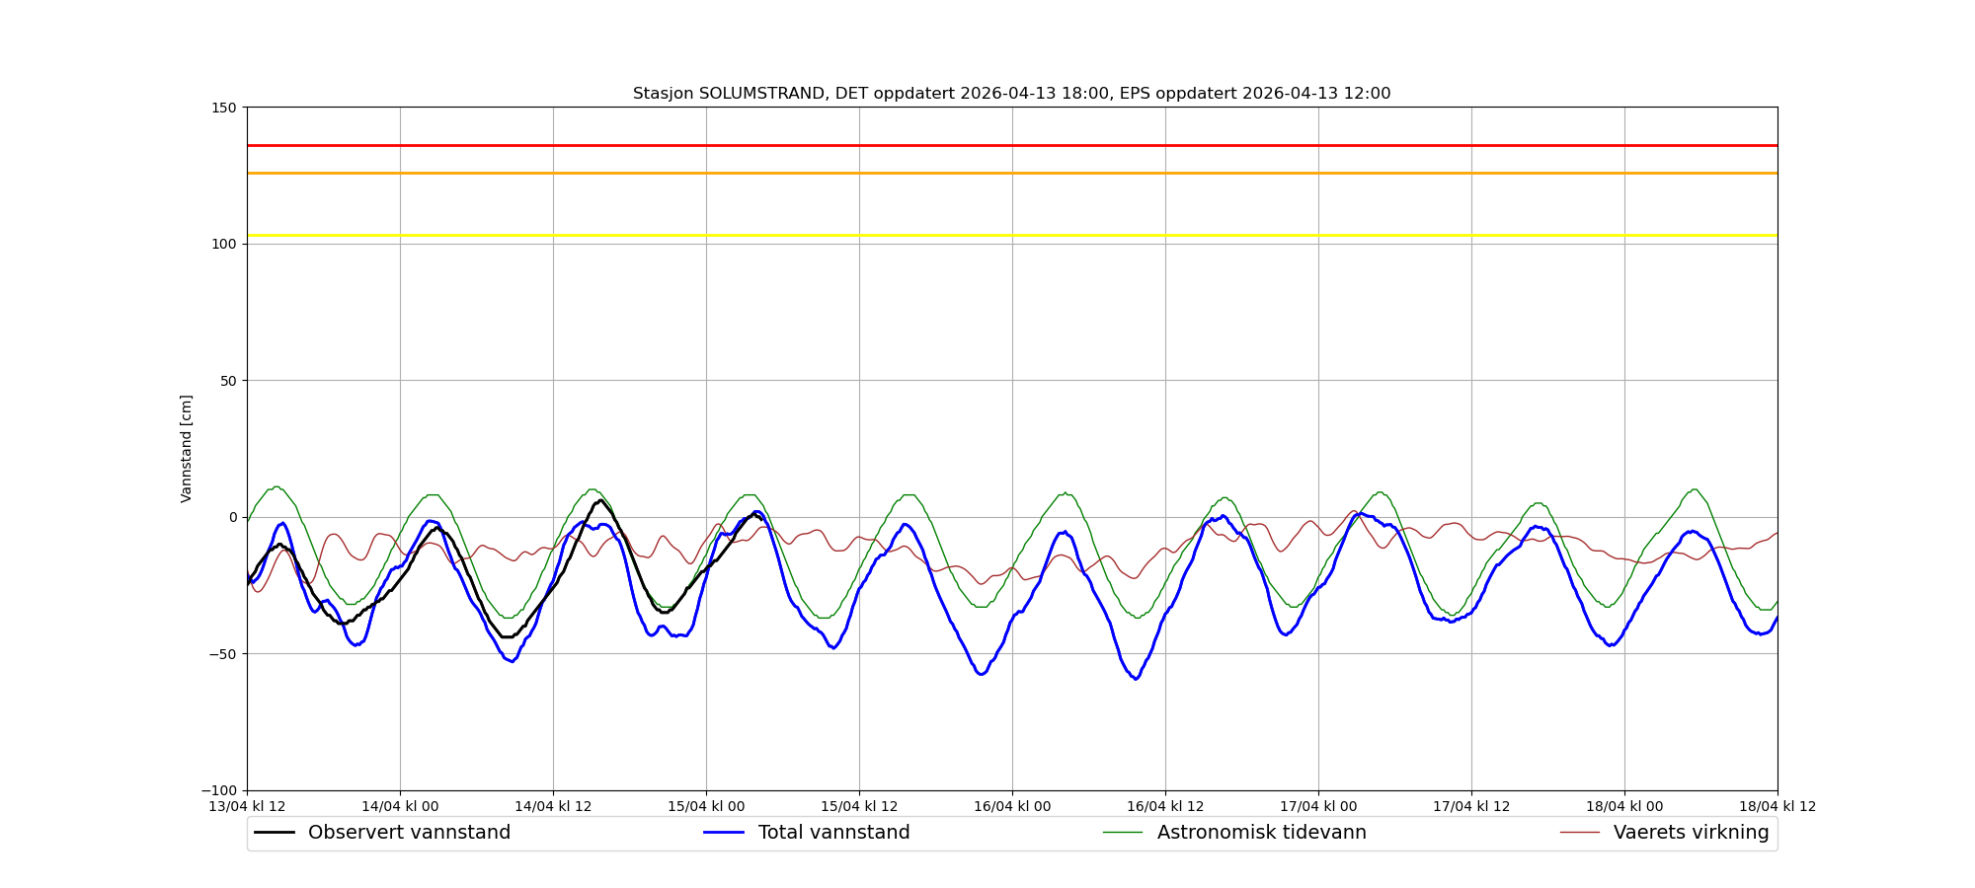
Task: Click the black Observert vannstand legend line
Action: [x=275, y=833]
